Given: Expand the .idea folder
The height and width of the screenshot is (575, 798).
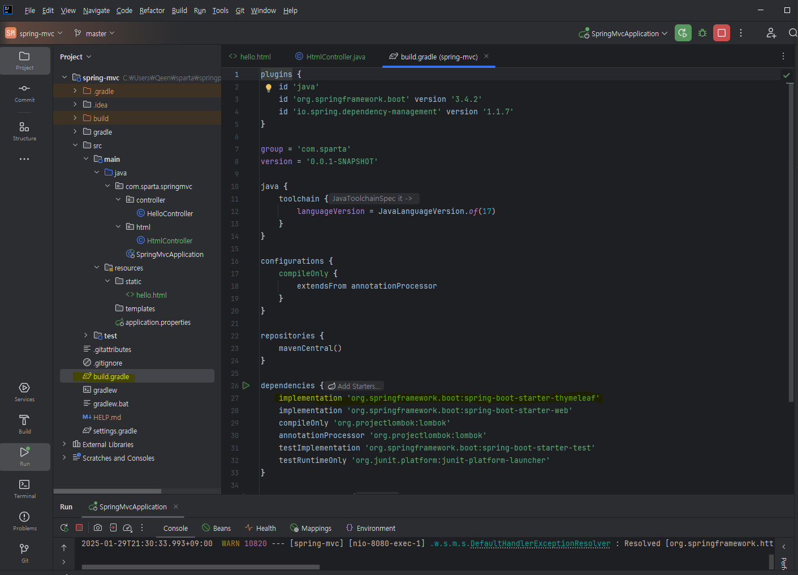Looking at the screenshot, I should tap(75, 104).
